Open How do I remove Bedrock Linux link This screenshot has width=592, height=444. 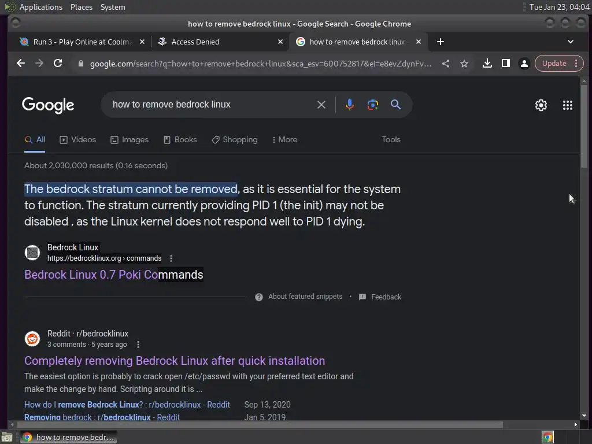127,405
